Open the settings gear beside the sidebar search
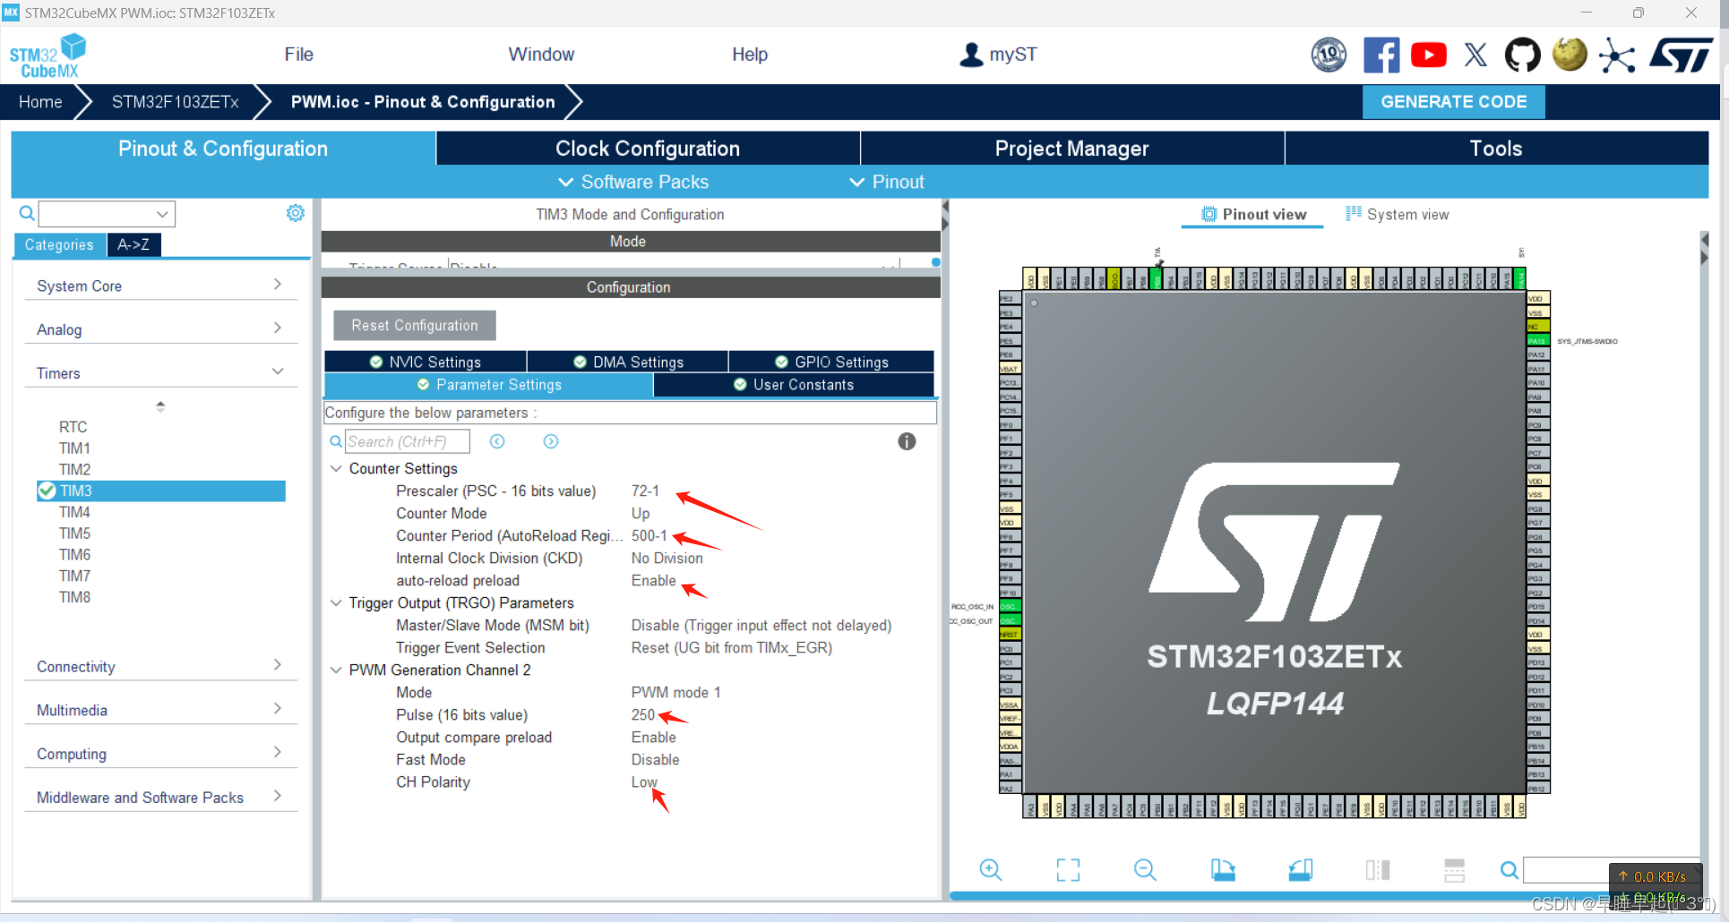This screenshot has width=1729, height=922. (295, 213)
